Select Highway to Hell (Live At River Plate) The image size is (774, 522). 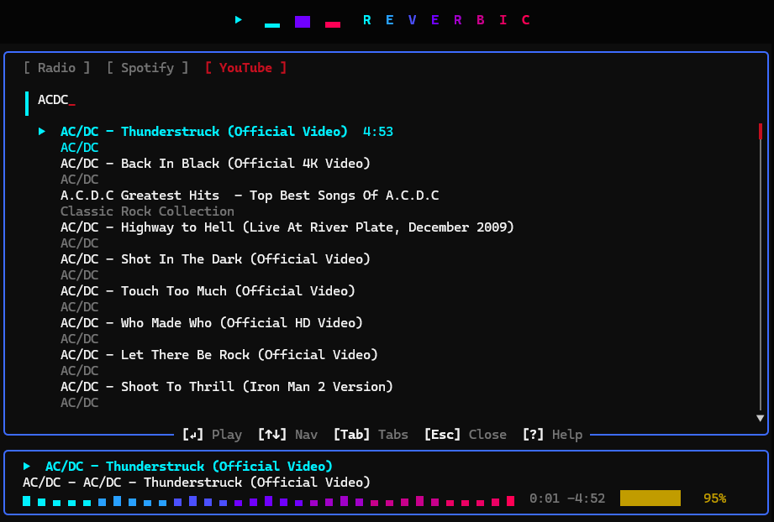pyautogui.click(x=287, y=227)
